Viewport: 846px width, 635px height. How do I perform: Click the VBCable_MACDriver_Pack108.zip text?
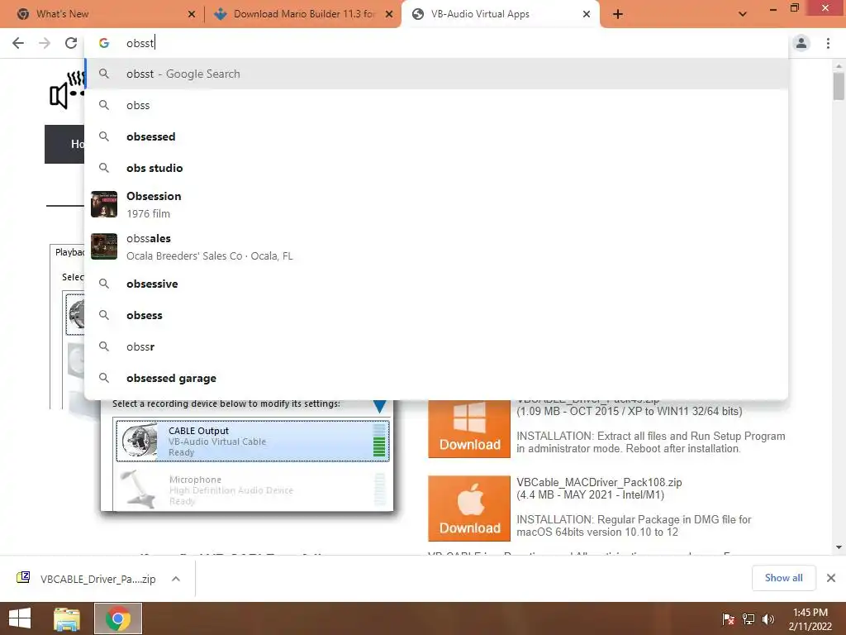[599, 482]
